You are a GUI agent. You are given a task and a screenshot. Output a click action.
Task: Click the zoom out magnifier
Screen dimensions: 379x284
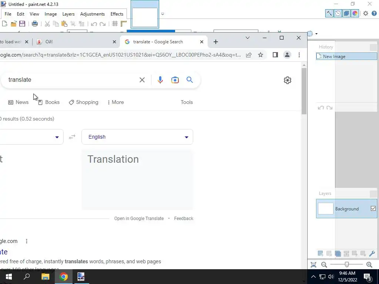(x=324, y=265)
